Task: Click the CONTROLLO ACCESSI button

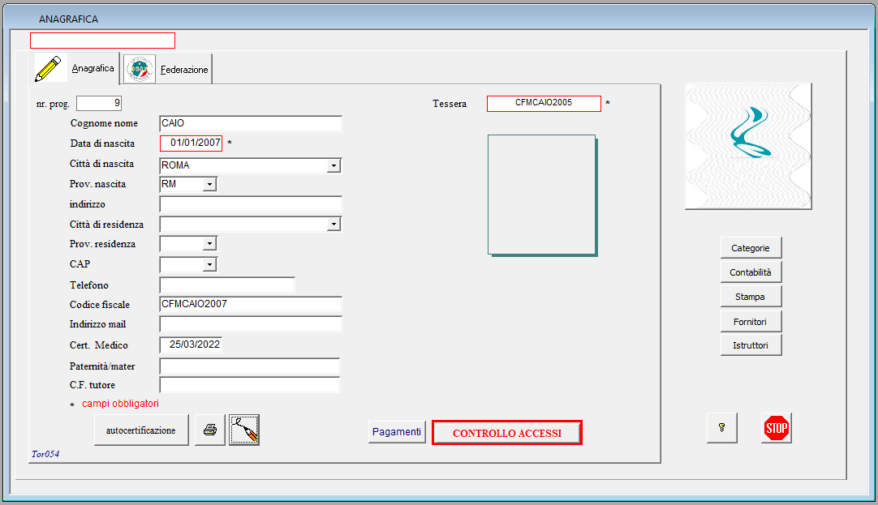Action: click(506, 433)
